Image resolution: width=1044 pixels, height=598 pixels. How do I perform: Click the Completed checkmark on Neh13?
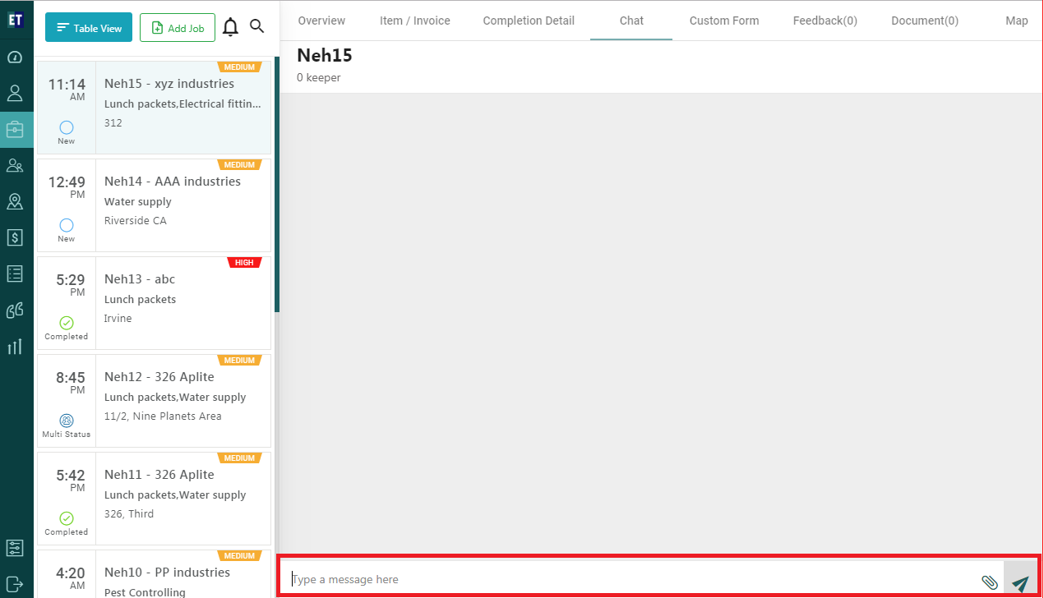[x=67, y=323]
